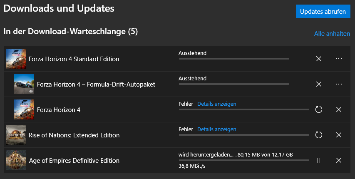This screenshot has height=179, width=355.
Task: Open the Formula-Drift-Autopaket thumbnail
Action: point(24,84)
